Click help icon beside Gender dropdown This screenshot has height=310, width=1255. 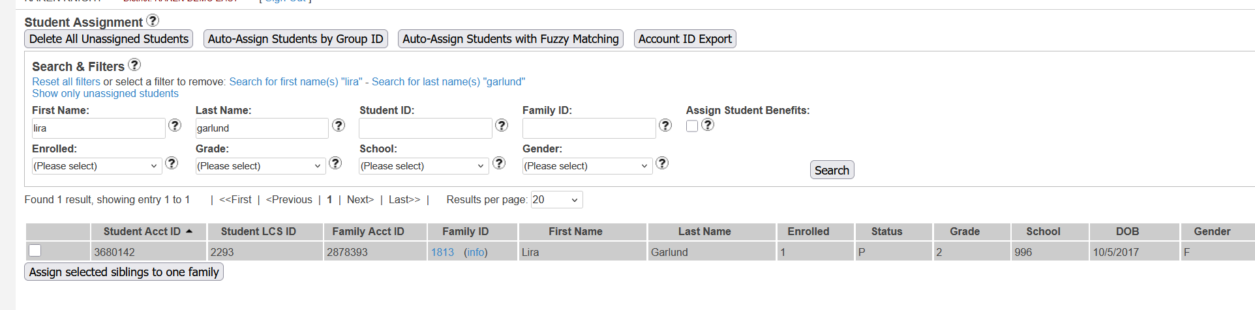[x=662, y=163]
